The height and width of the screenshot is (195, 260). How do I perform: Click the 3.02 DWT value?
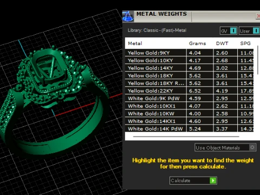point(222,68)
